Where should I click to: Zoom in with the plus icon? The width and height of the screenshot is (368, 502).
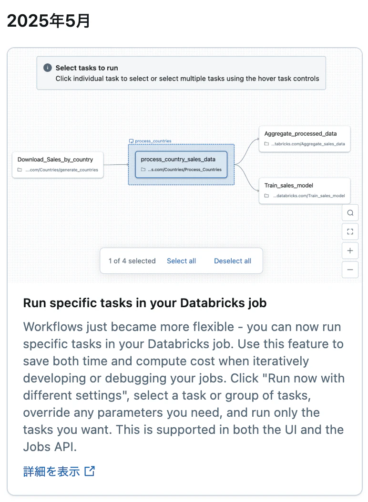coord(350,251)
